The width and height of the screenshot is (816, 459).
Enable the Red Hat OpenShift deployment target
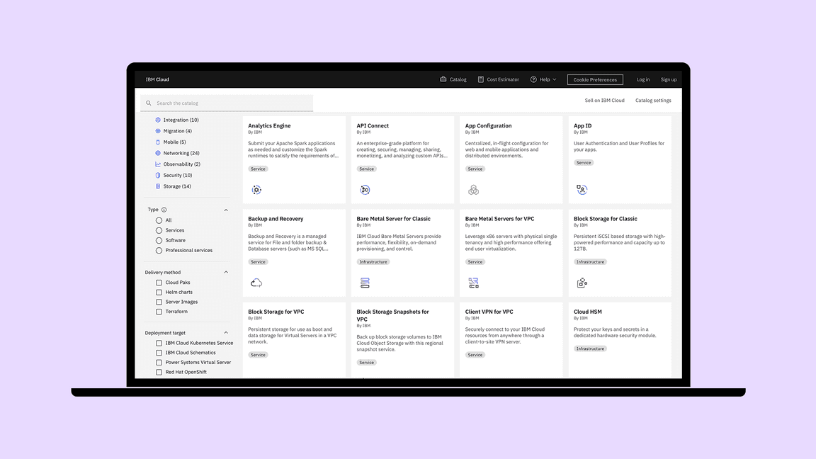[159, 371]
